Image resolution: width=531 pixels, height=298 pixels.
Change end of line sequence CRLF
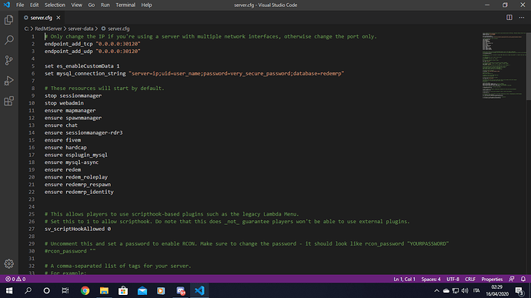(x=470, y=279)
